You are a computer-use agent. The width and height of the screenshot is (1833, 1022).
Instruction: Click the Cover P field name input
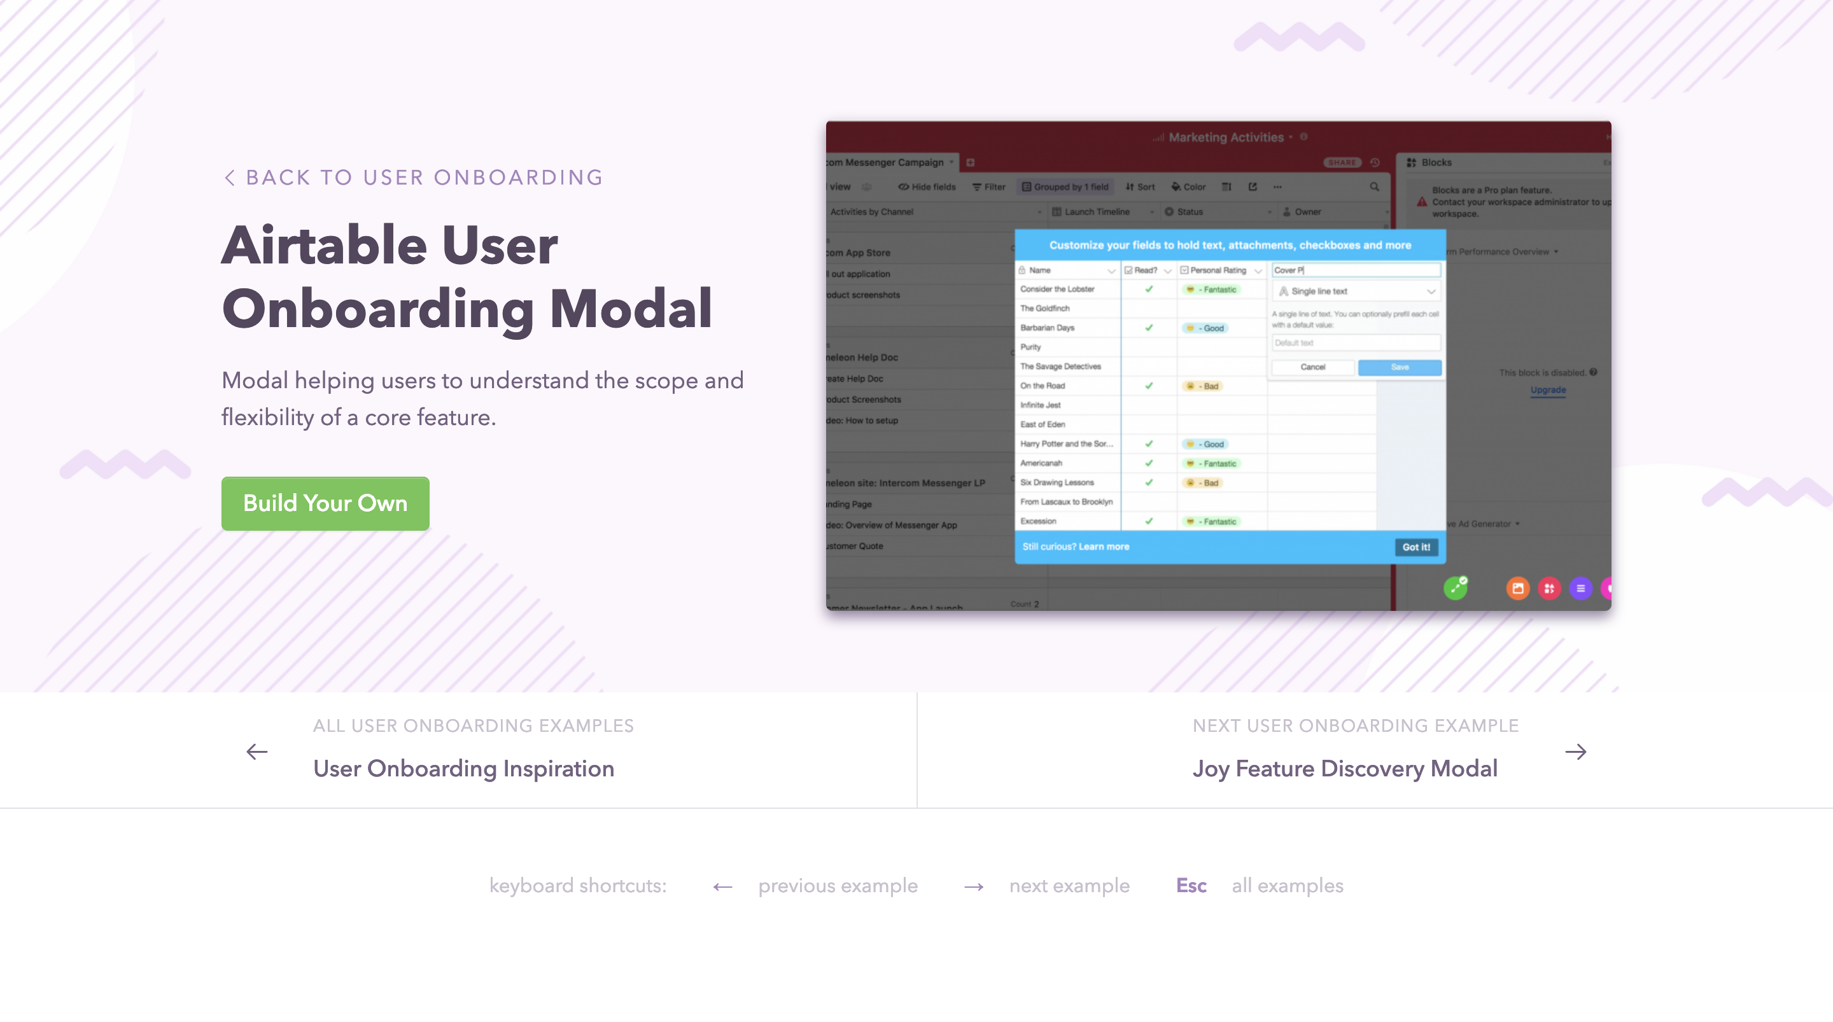(x=1356, y=270)
